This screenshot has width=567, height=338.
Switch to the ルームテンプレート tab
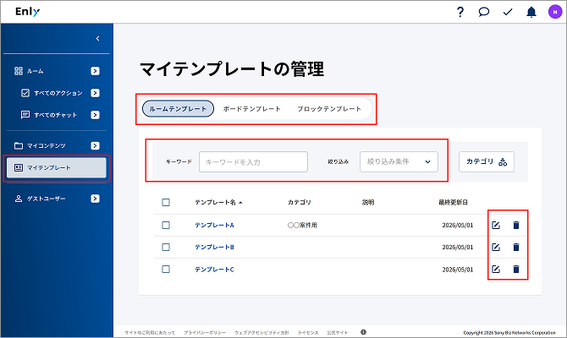pyautogui.click(x=178, y=109)
